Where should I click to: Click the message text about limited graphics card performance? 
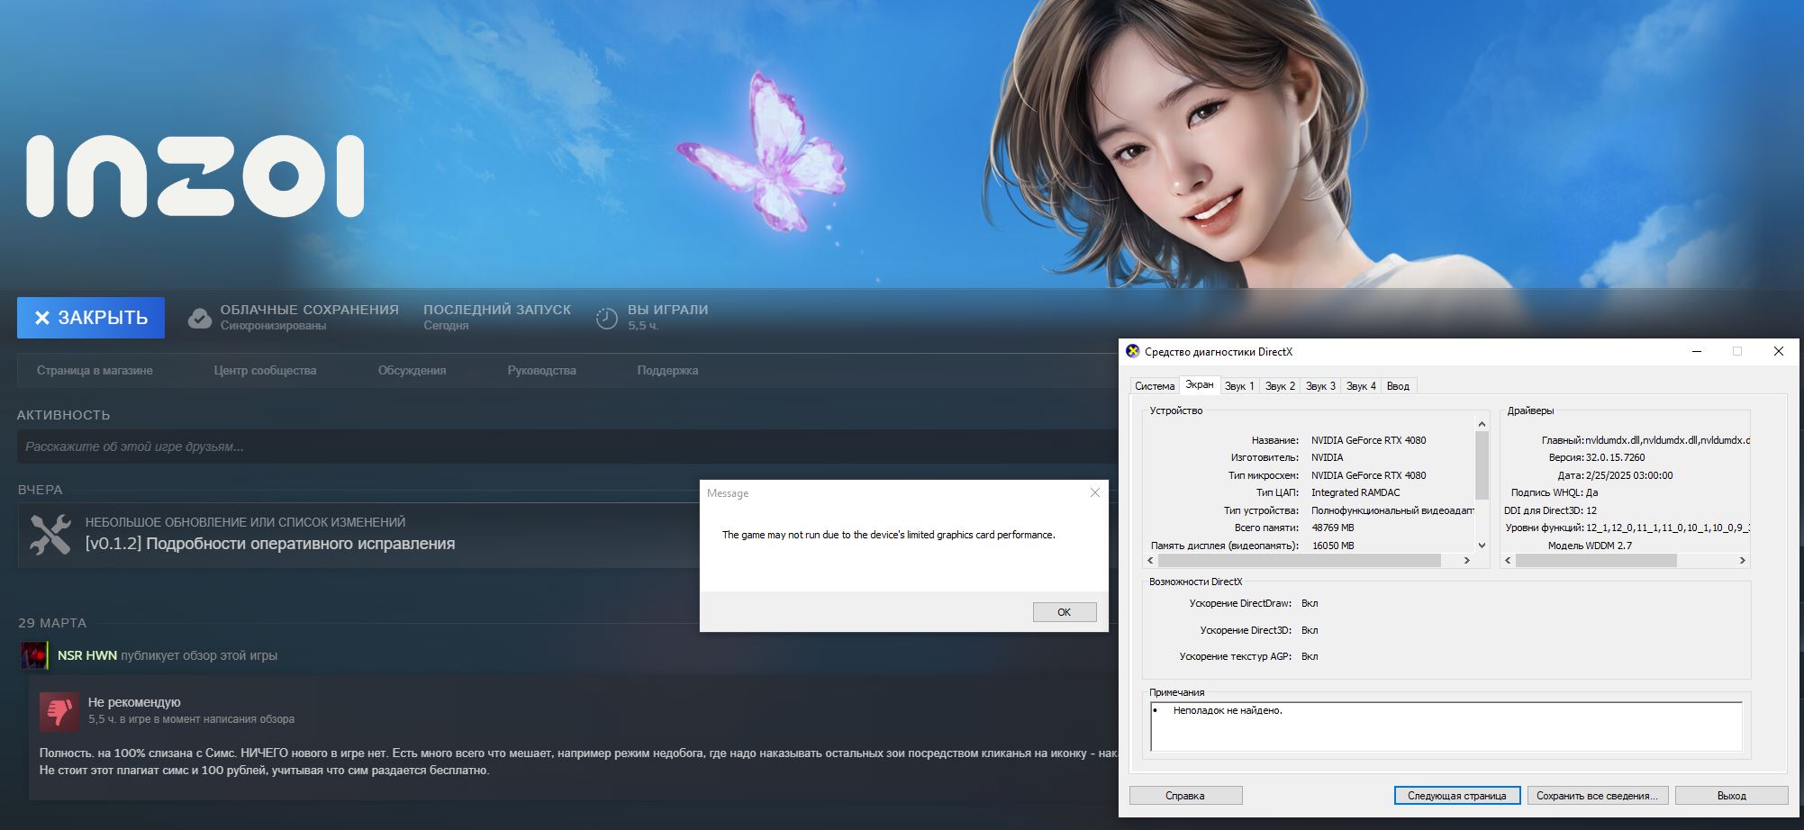(x=889, y=535)
